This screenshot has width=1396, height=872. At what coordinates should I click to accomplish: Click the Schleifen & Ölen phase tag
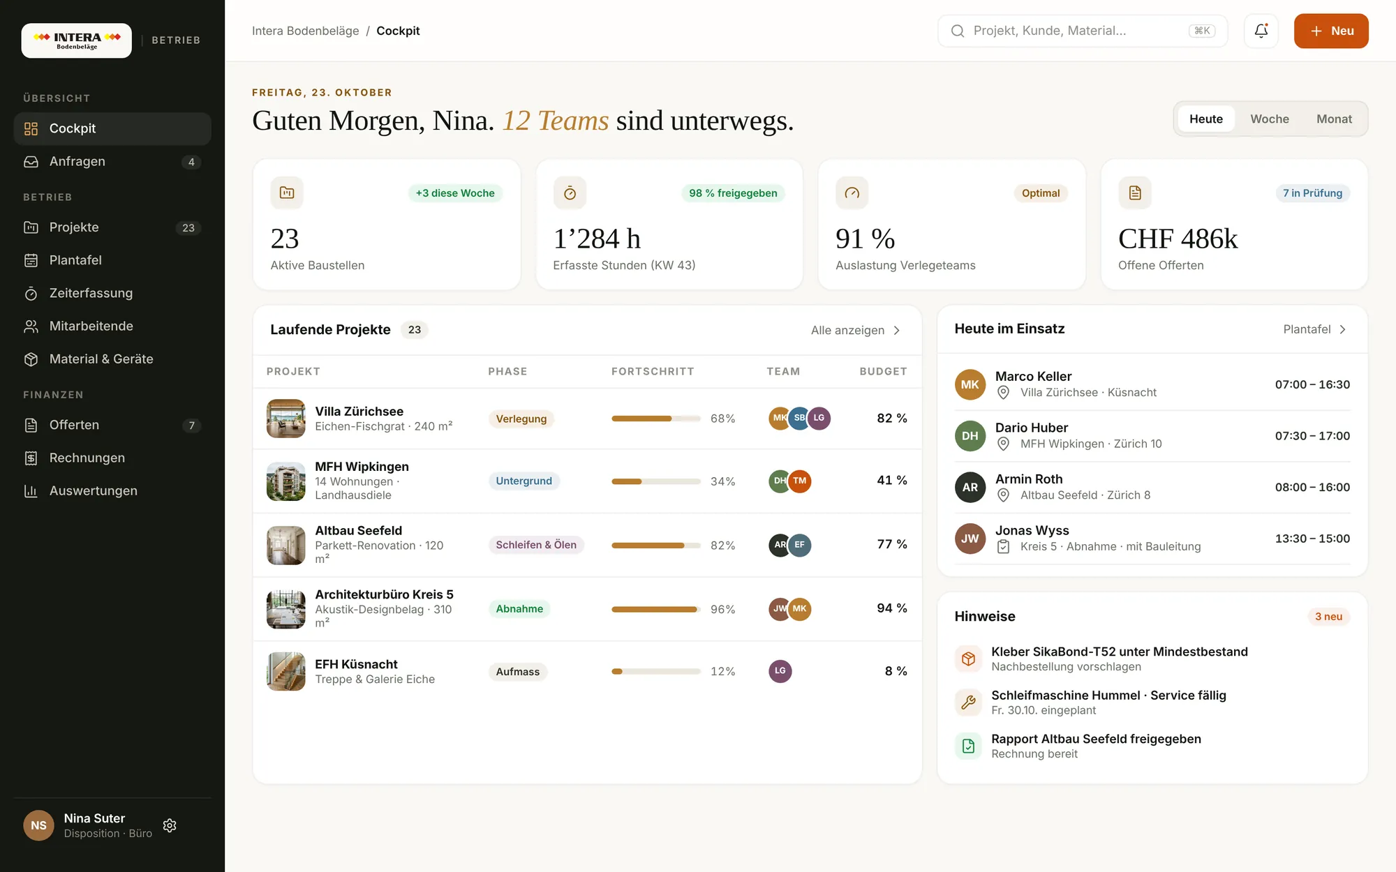point(535,545)
